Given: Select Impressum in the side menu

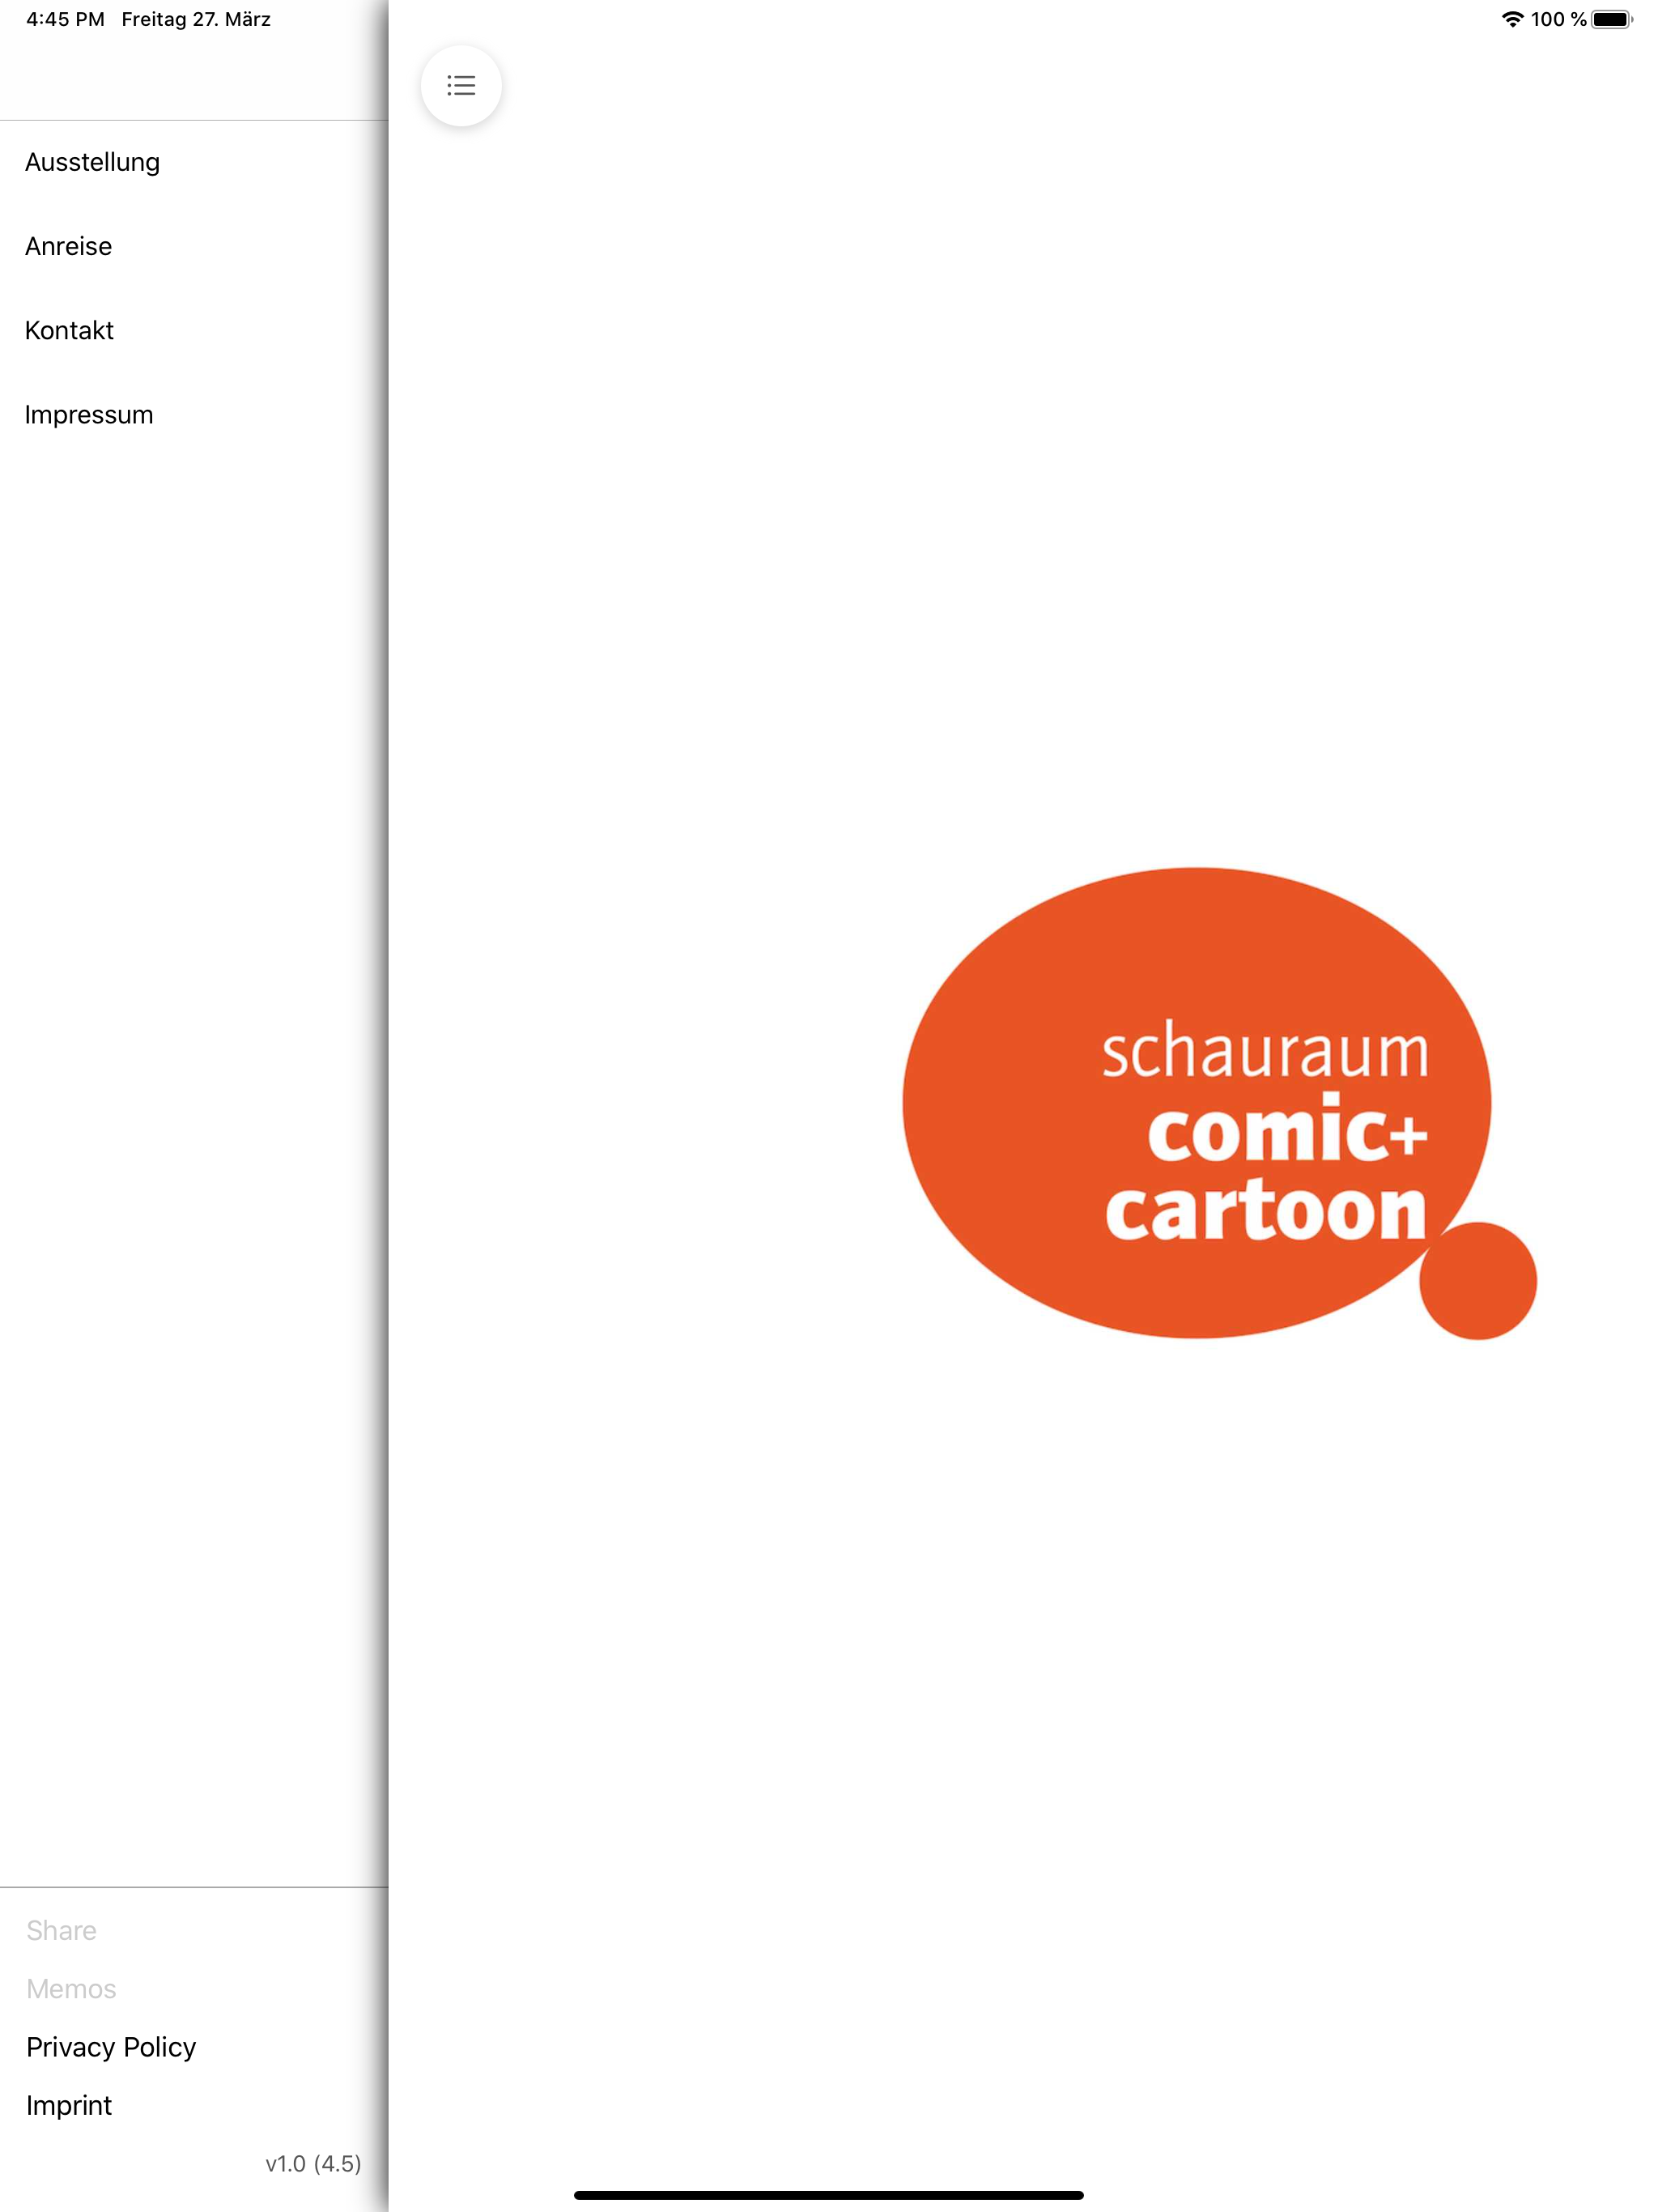Looking at the screenshot, I should click(x=89, y=414).
